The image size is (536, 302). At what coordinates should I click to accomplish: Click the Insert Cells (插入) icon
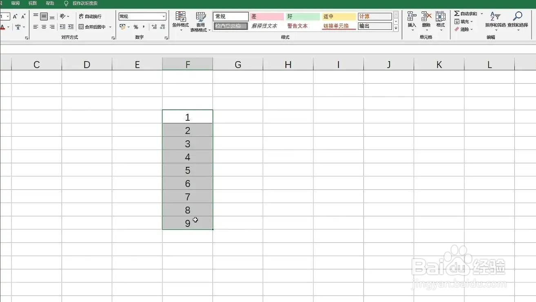pyautogui.click(x=412, y=21)
